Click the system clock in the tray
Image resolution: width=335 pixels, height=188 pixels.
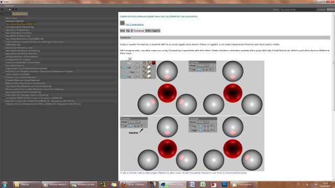pyautogui.click(x=325, y=184)
